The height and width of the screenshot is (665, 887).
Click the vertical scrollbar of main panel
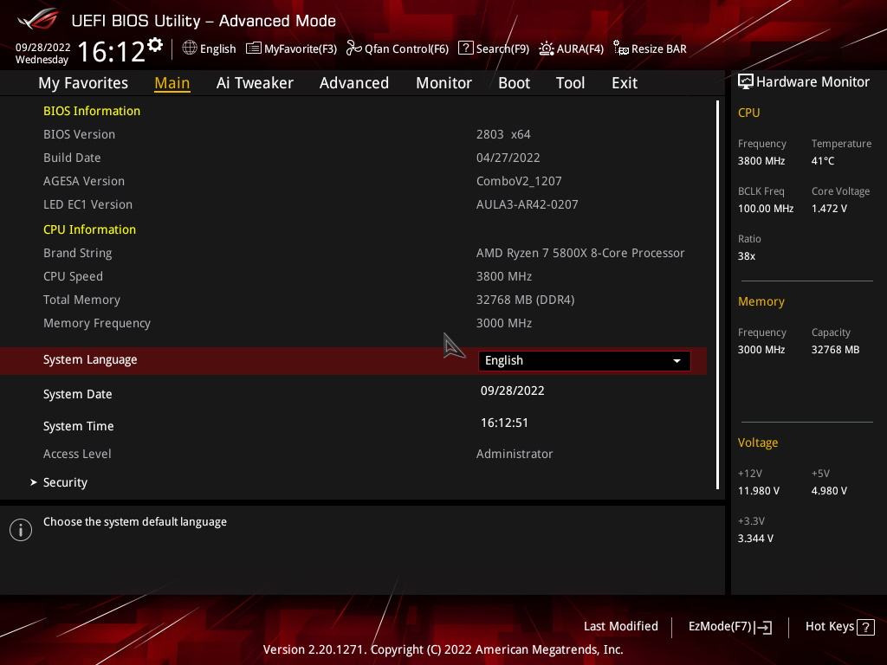717,294
